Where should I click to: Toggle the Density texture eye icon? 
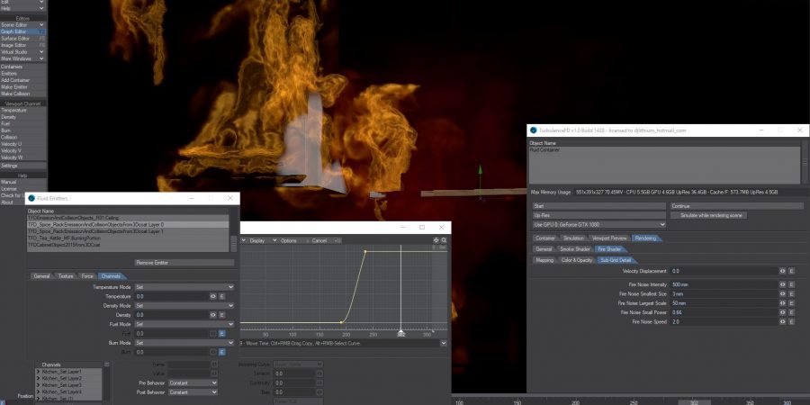click(213, 315)
